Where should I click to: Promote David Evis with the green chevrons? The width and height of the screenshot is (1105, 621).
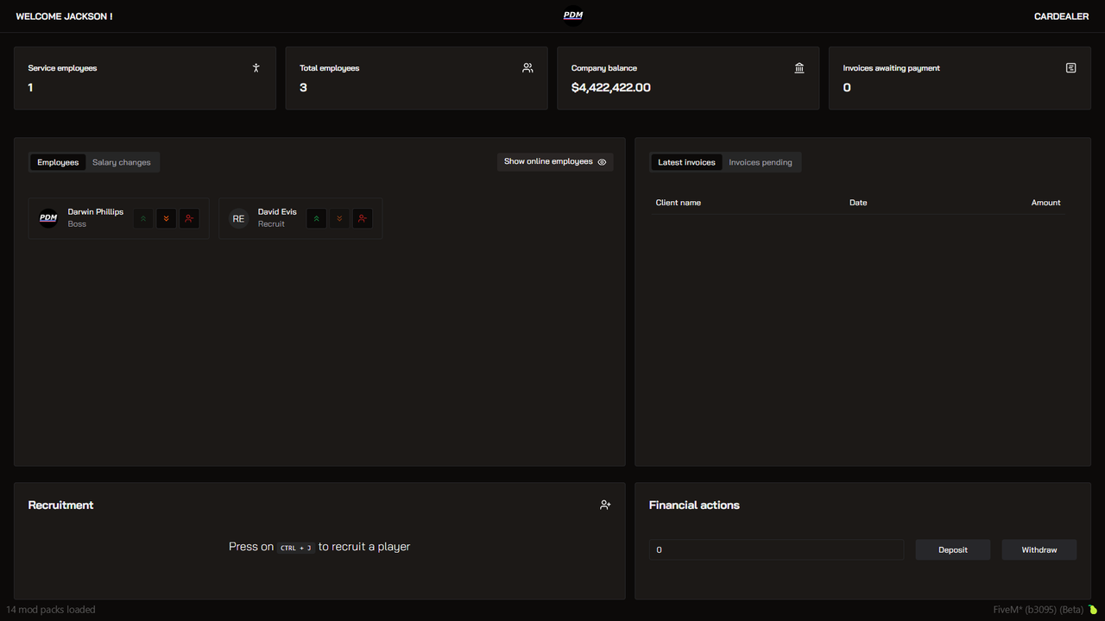coord(316,218)
